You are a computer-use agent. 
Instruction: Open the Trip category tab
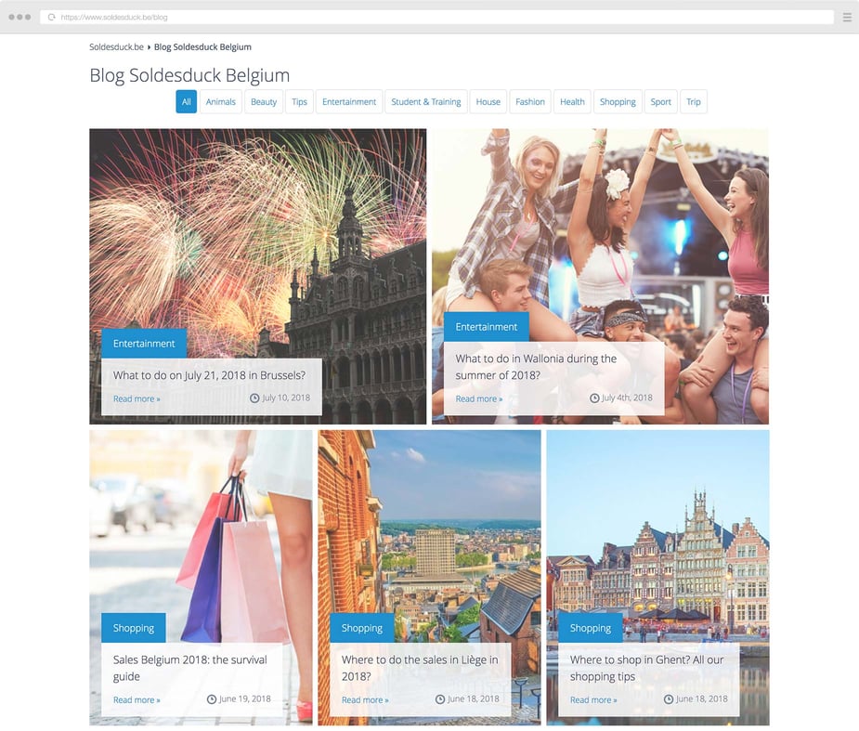click(694, 102)
